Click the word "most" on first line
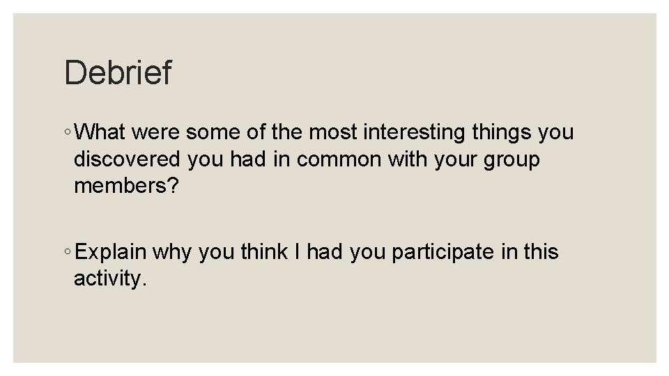 333,132
